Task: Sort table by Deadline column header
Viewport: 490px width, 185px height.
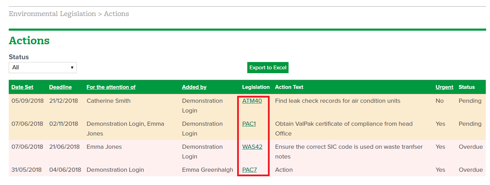Action: pyautogui.click(x=60, y=87)
